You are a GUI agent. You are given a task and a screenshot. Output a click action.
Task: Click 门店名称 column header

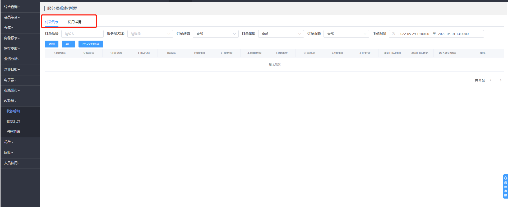point(144,53)
